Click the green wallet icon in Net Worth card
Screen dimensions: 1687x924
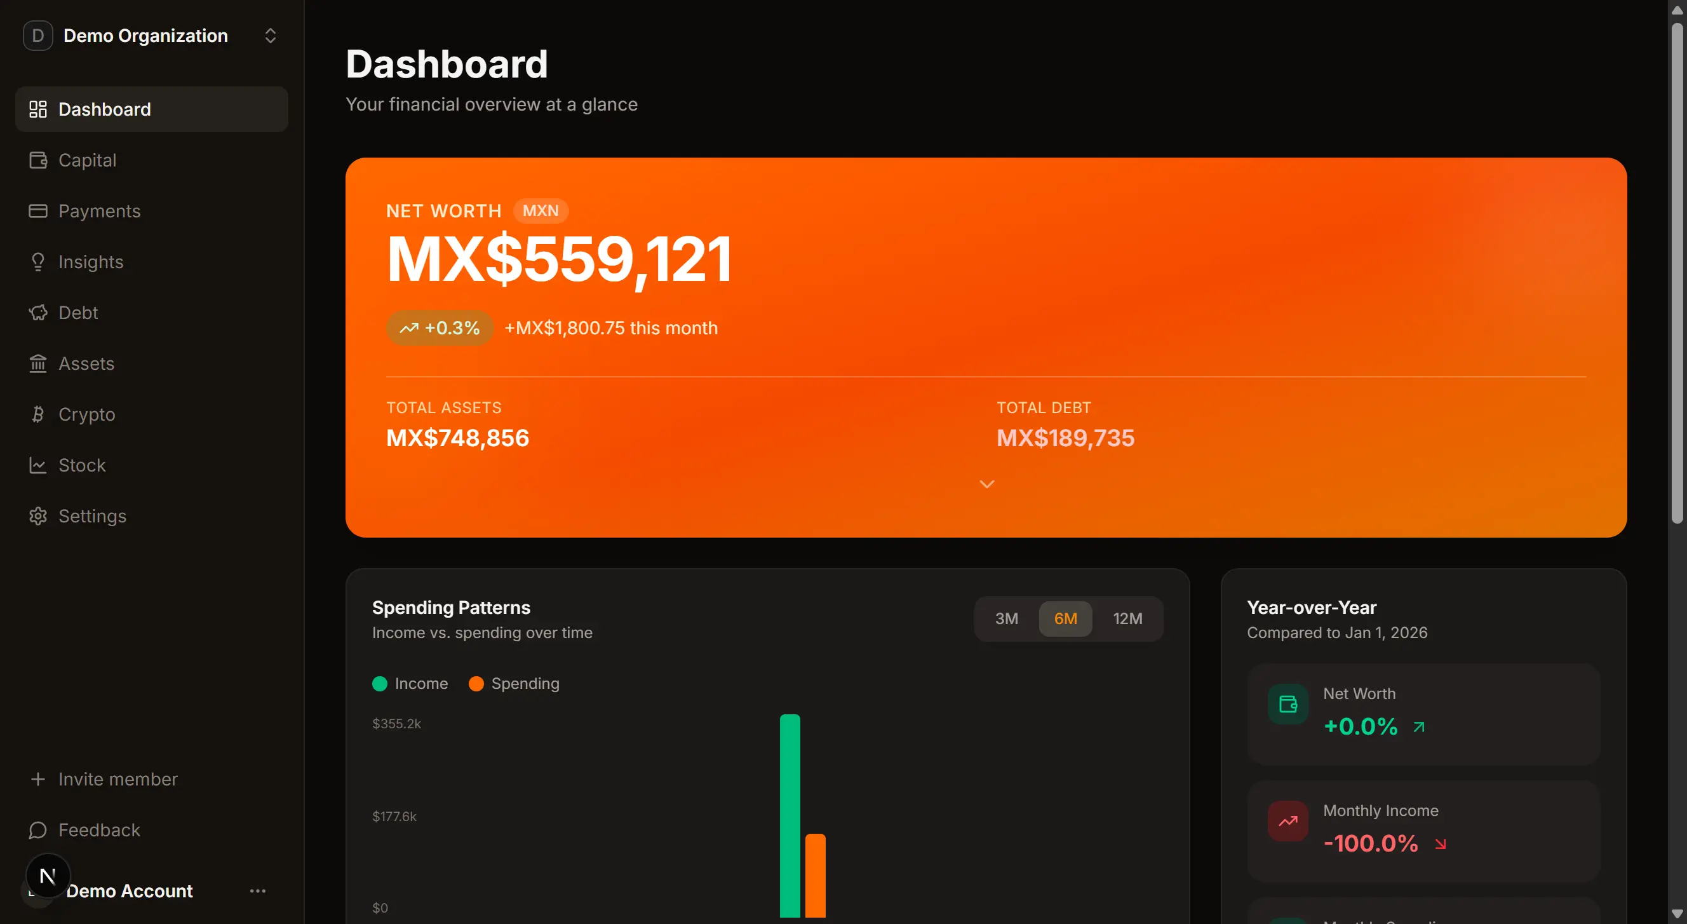(1287, 704)
